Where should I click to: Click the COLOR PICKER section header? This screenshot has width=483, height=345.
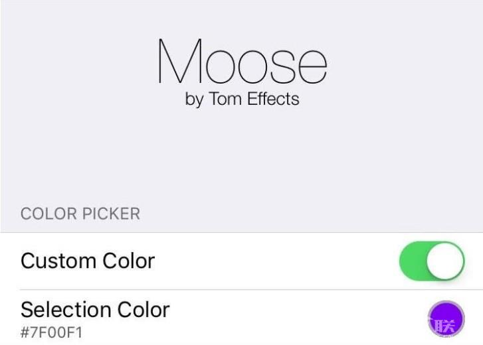pyautogui.click(x=80, y=214)
